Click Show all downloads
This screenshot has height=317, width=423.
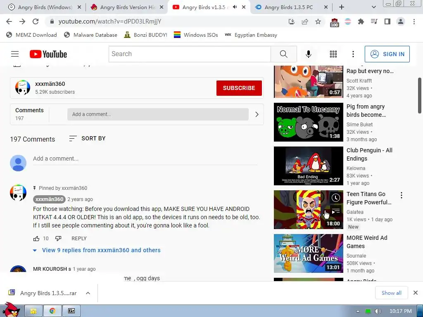pyautogui.click(x=392, y=293)
